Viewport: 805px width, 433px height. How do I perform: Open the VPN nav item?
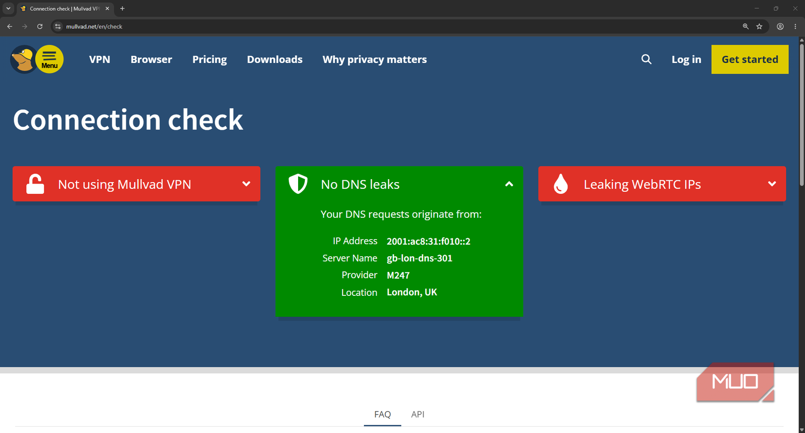click(x=100, y=60)
